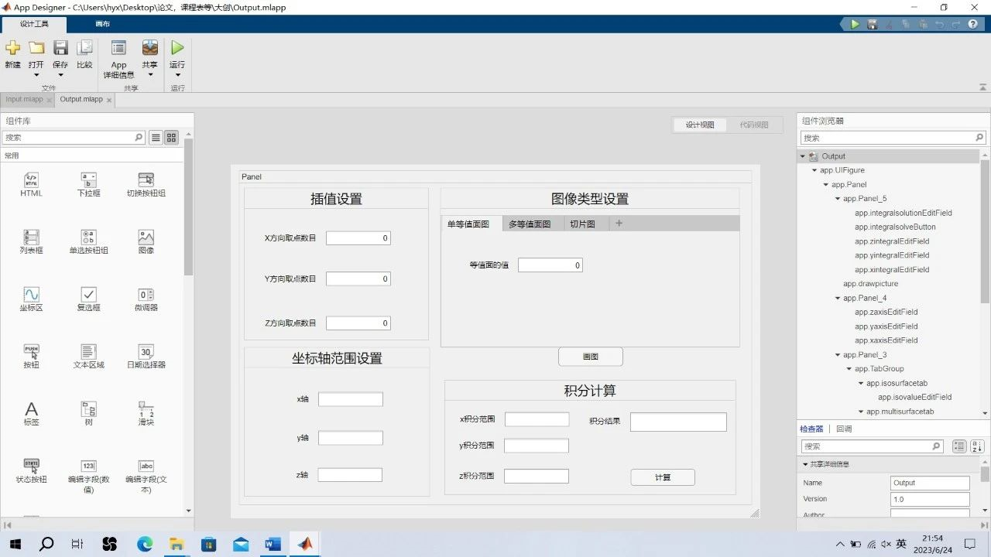Switch to the 画布 ribbon tab
The image size is (991, 557).
click(x=102, y=24)
